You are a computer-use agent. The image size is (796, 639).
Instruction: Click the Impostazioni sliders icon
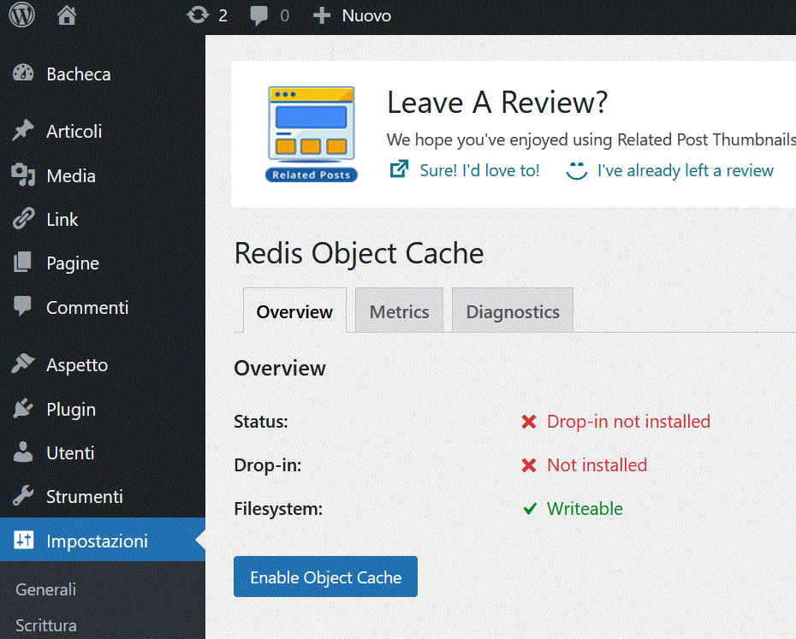[x=23, y=540]
